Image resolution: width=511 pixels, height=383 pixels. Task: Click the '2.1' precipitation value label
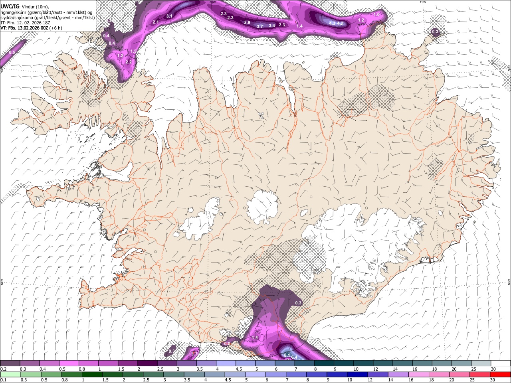coord(156,22)
